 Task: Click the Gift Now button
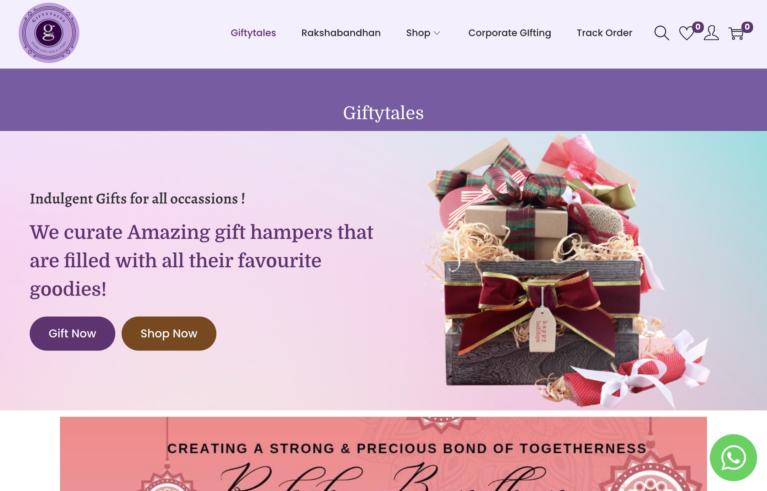point(72,334)
